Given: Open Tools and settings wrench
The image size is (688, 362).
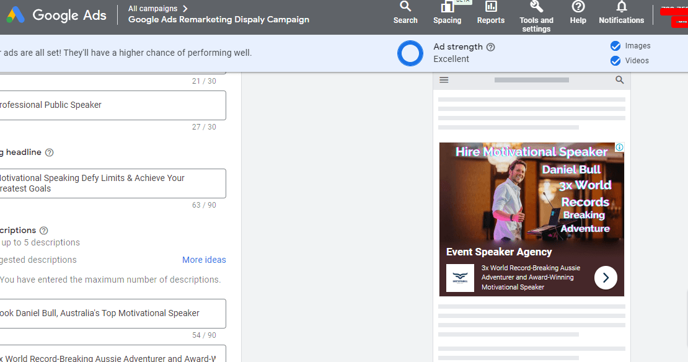Looking at the screenshot, I should pos(536,7).
